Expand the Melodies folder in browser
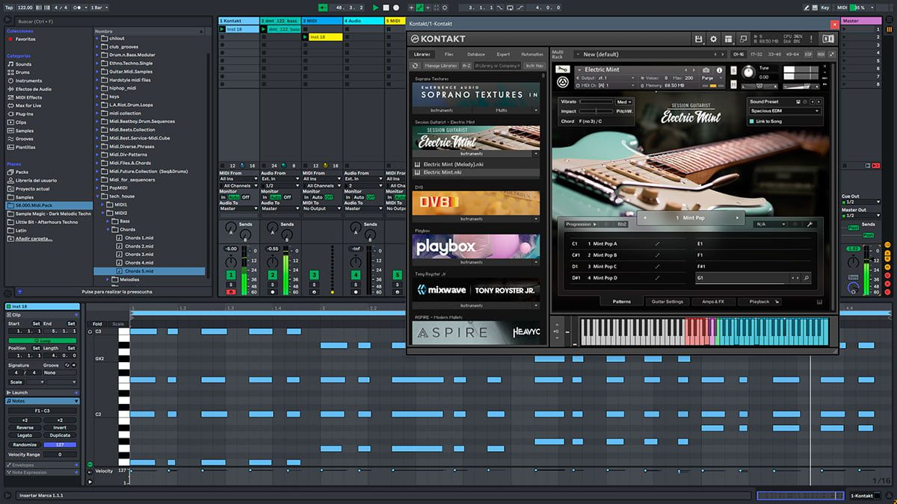Image resolution: width=897 pixels, height=504 pixels. (105, 279)
